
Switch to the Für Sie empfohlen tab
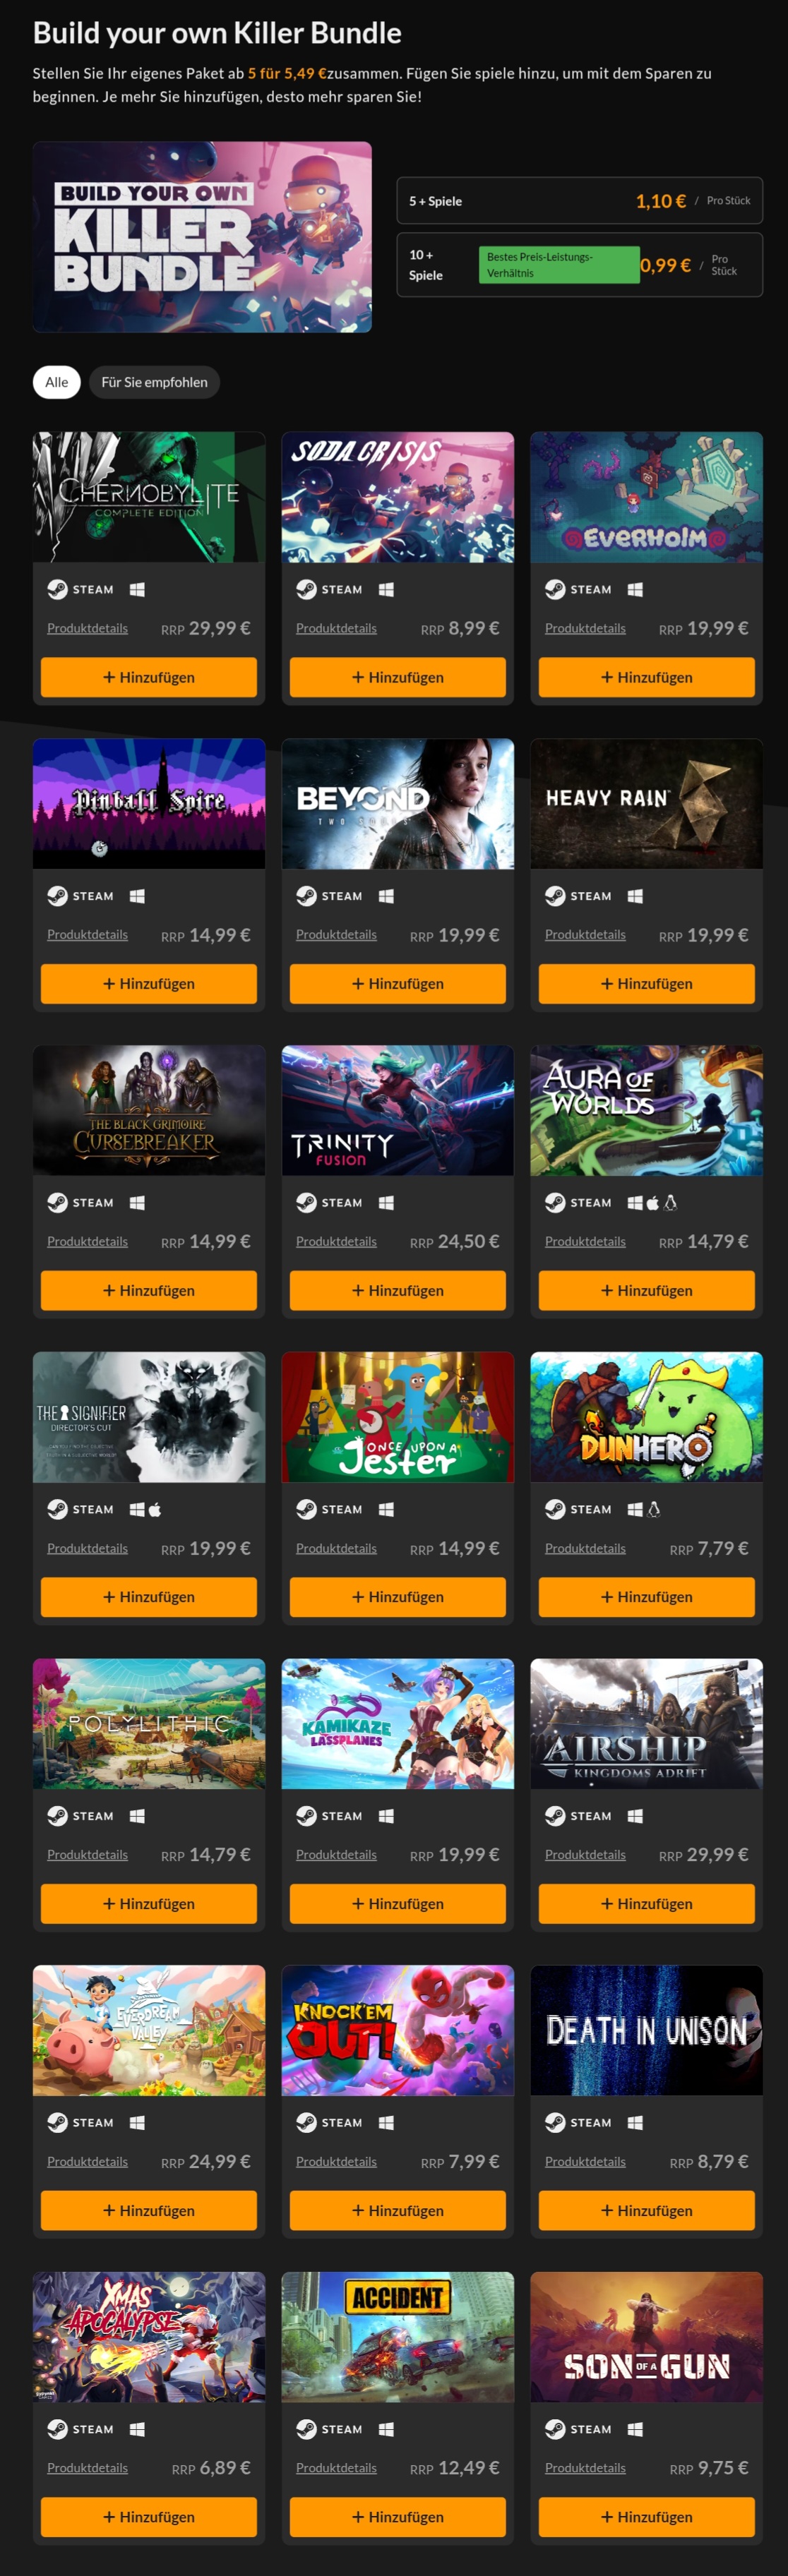tap(154, 382)
